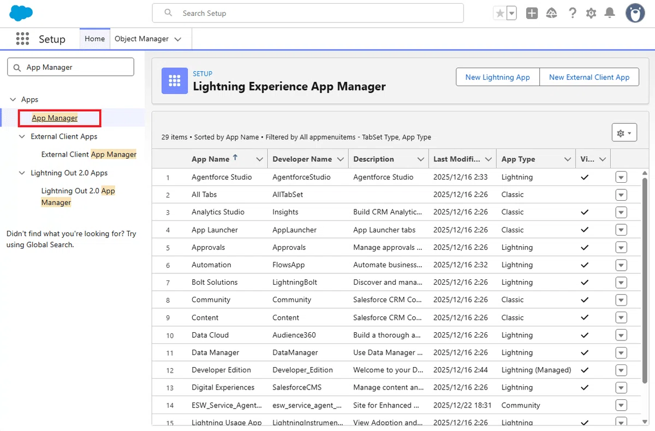655x431 pixels.
Task: Open the Visible column chevron menu
Action: pyautogui.click(x=603, y=159)
